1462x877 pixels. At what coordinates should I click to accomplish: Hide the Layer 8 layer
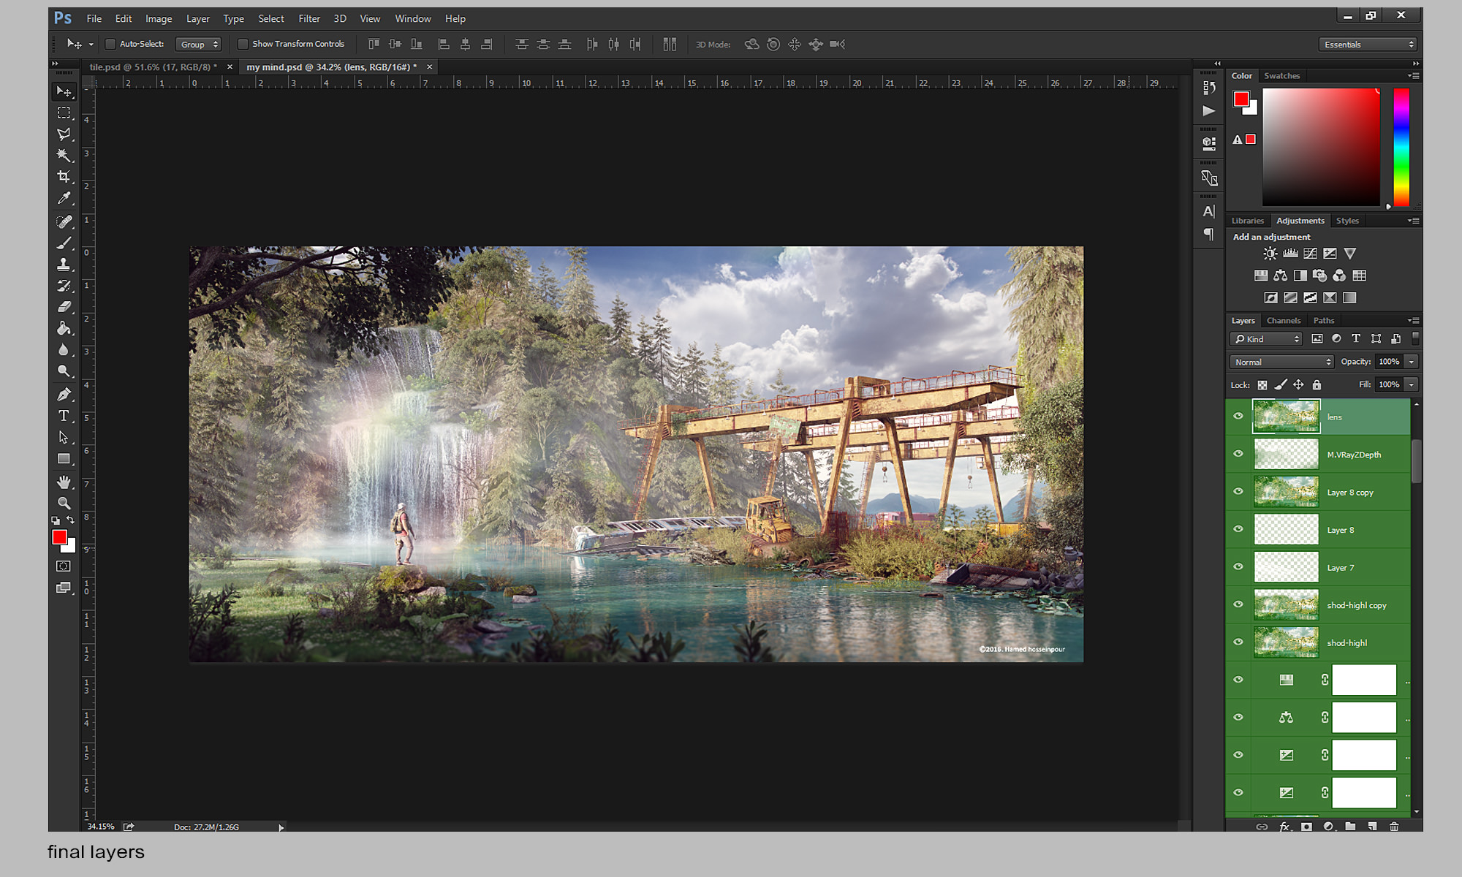coord(1238,529)
